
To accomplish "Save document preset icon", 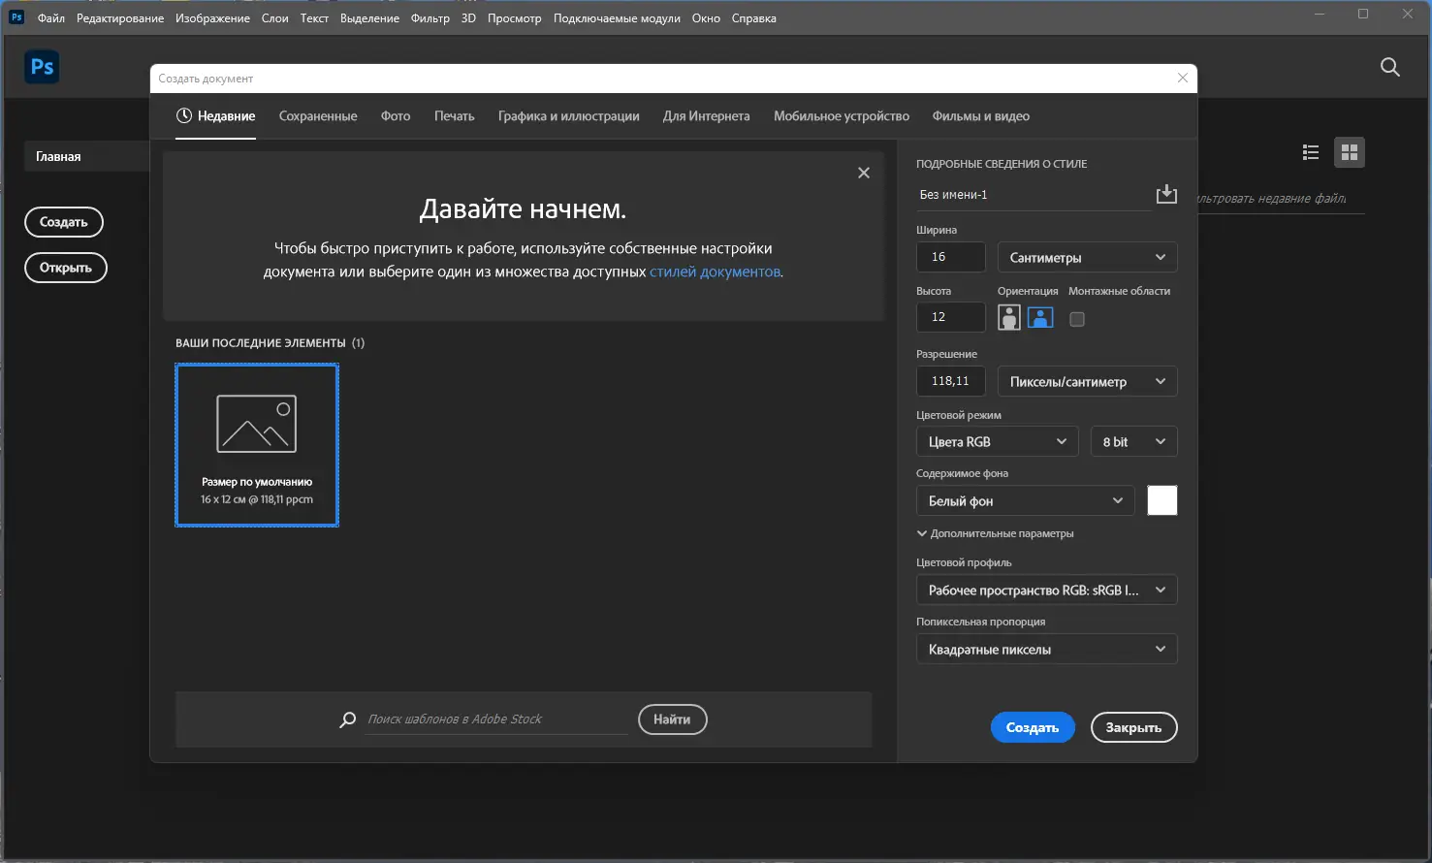I will pos(1166,194).
